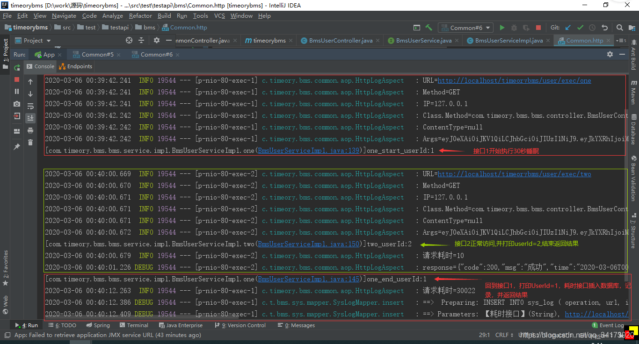Open the Run panel settings gear

610,54
